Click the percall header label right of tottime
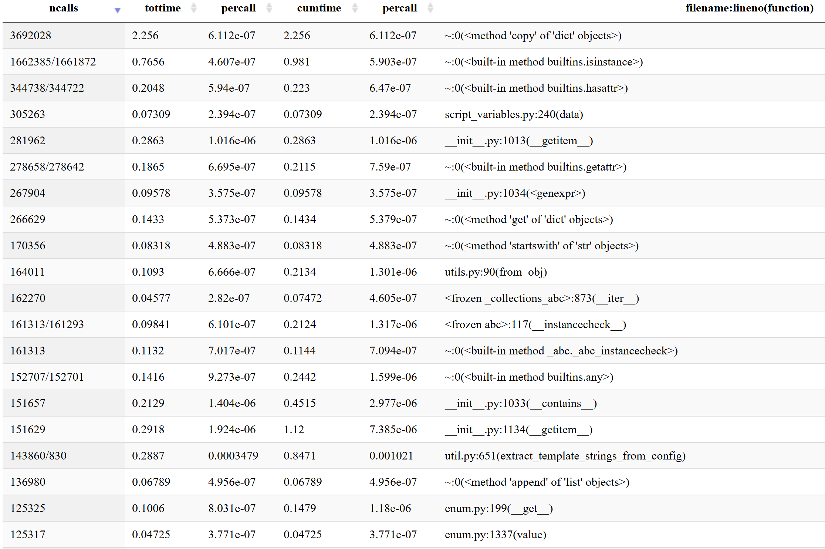The height and width of the screenshot is (549, 825). (239, 8)
